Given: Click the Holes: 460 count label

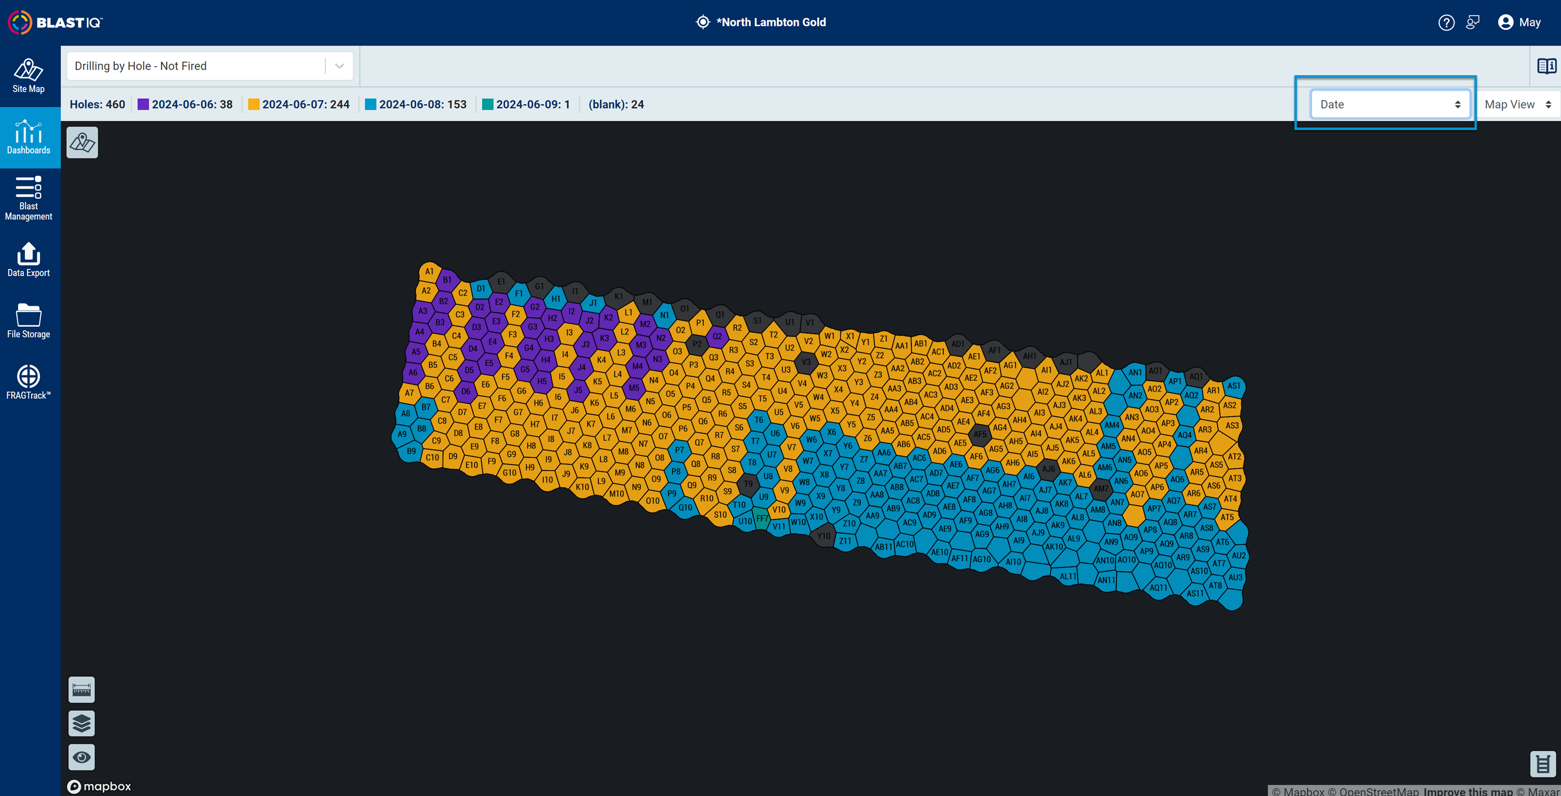Looking at the screenshot, I should [x=98, y=104].
